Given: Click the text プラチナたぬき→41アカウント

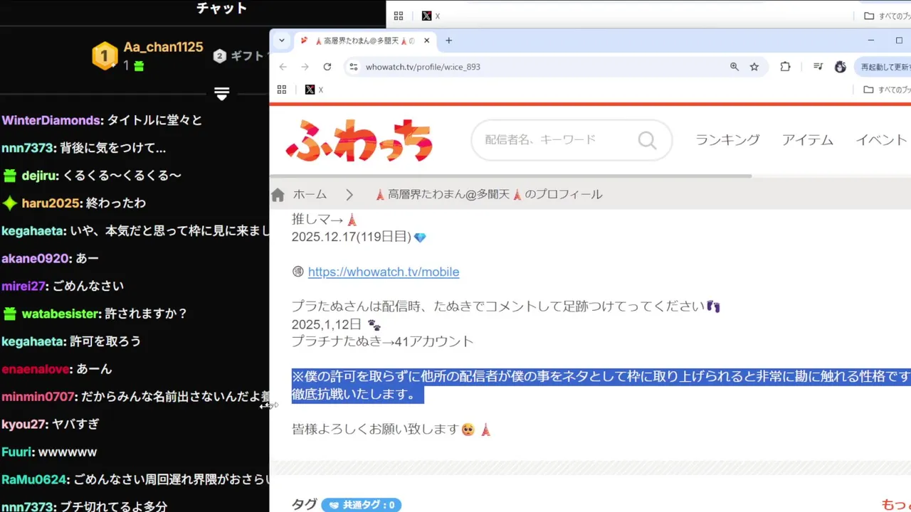Looking at the screenshot, I should 382,341.
